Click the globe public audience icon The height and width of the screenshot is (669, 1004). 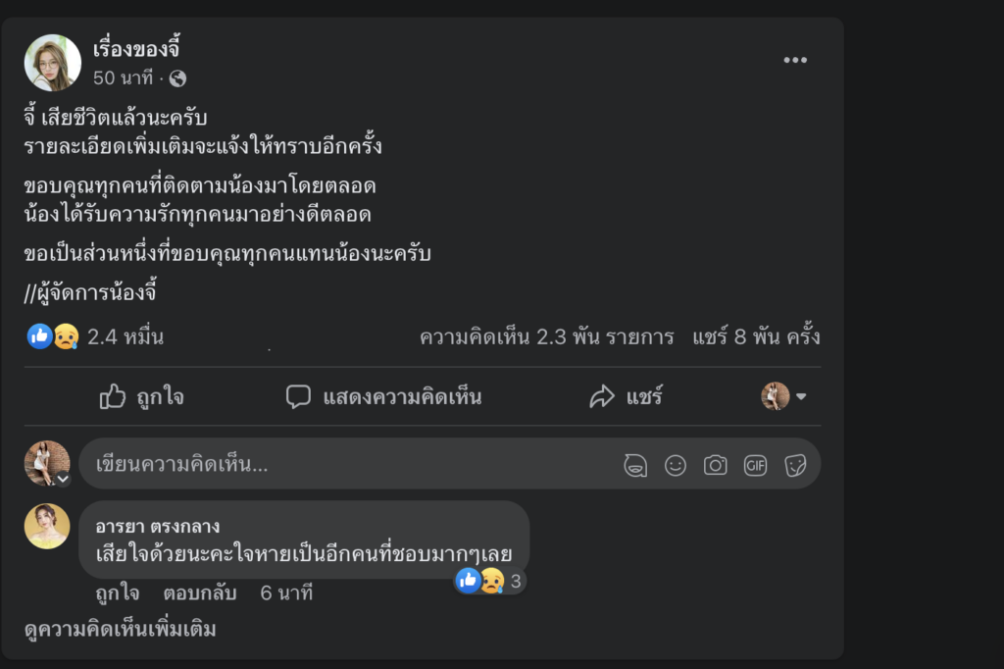(177, 78)
